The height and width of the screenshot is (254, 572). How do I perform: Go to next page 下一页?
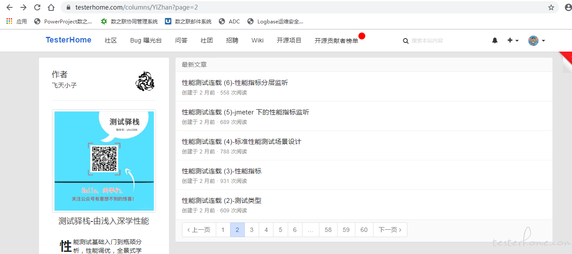point(390,230)
